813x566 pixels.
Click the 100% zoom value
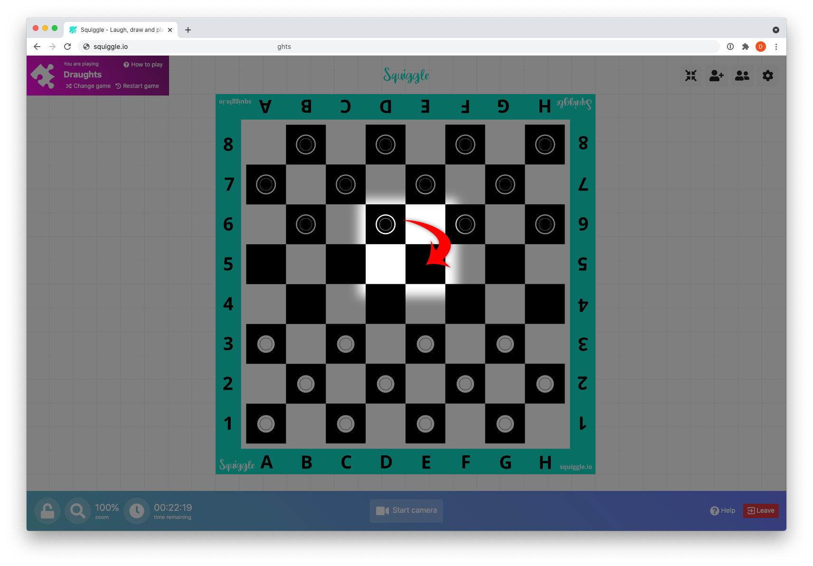107,508
